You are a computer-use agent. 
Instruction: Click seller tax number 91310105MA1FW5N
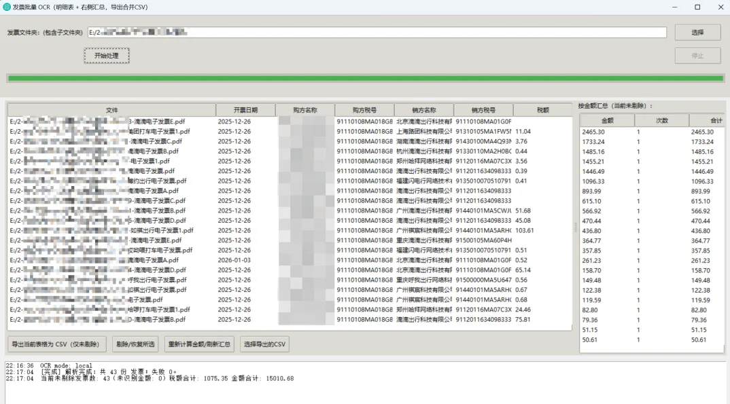click(x=483, y=132)
